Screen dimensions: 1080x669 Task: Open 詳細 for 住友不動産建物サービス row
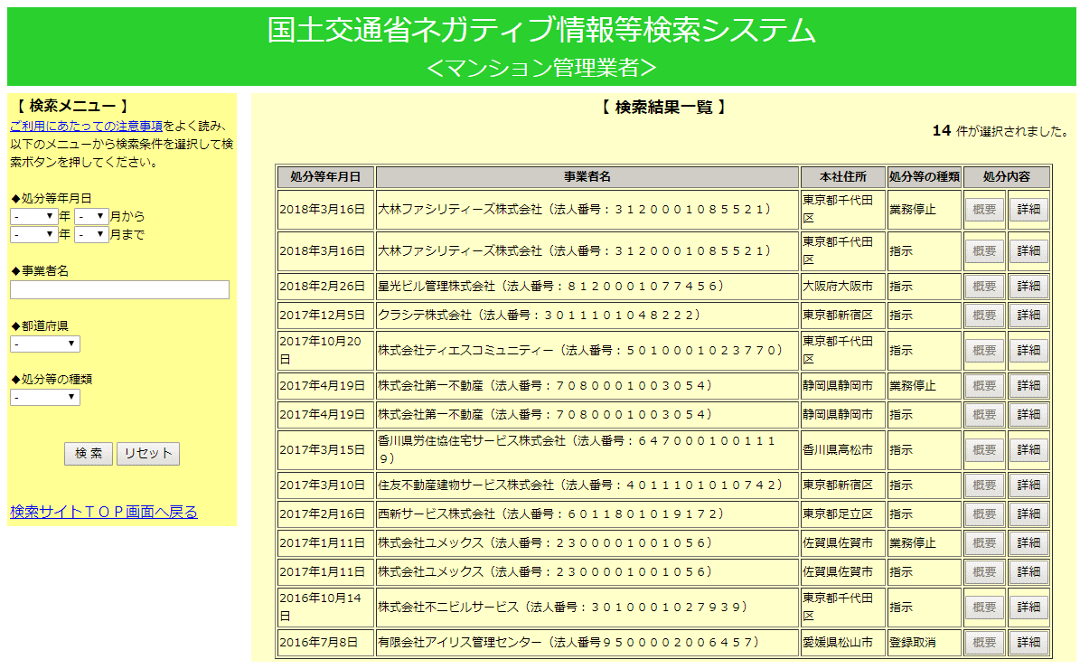(1029, 485)
